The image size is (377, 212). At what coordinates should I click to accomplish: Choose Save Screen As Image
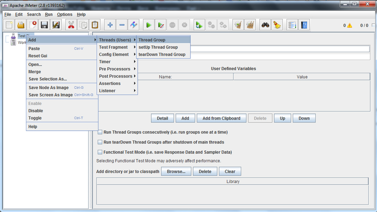[x=62, y=95]
